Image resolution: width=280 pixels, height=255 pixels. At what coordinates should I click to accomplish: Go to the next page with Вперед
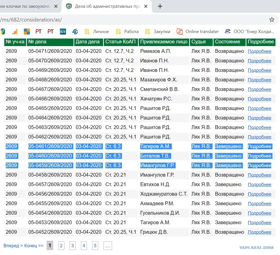click(13, 246)
